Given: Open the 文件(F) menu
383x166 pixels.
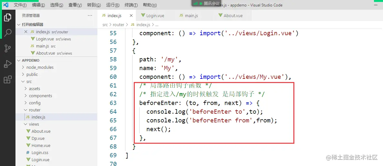Looking at the screenshot, I should click(20, 5).
